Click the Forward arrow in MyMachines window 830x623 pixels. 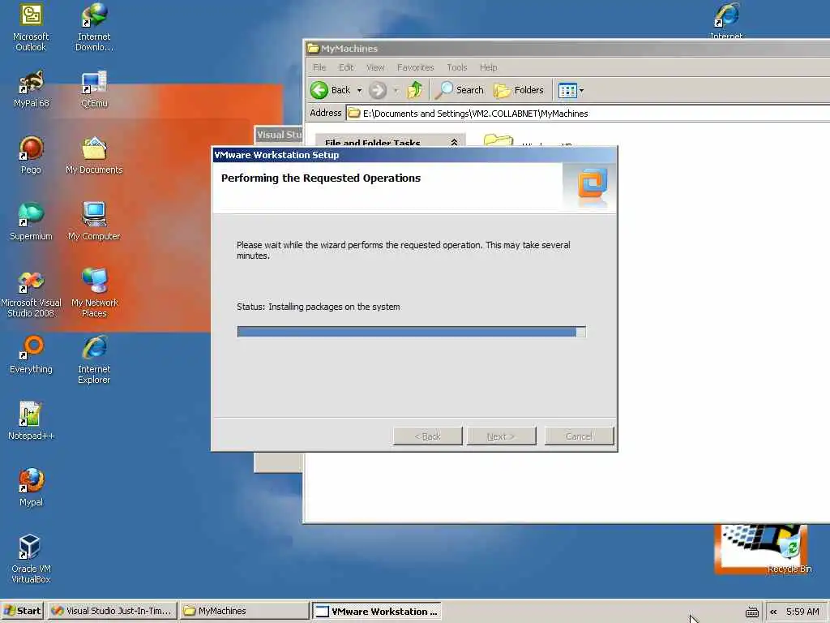[x=378, y=90]
